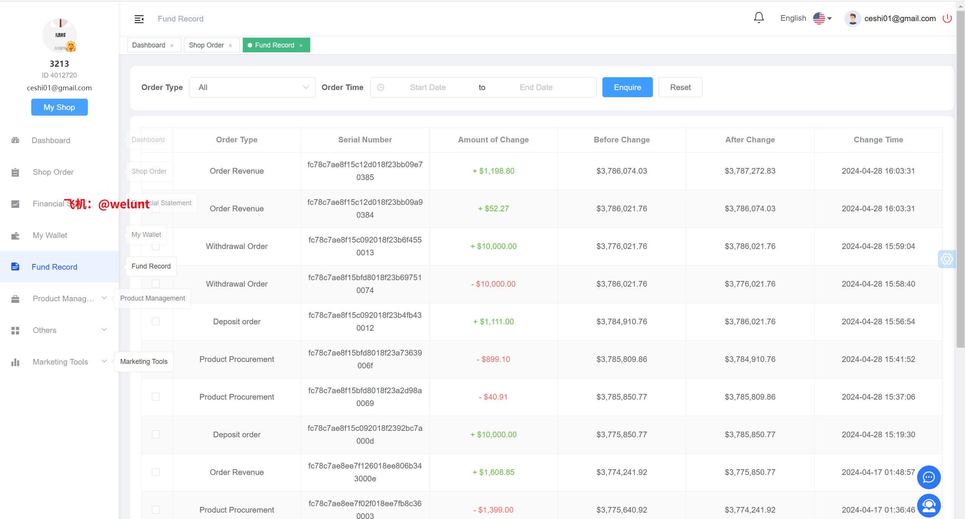Click the red power logout icon
This screenshot has width=965, height=519.
[x=947, y=18]
